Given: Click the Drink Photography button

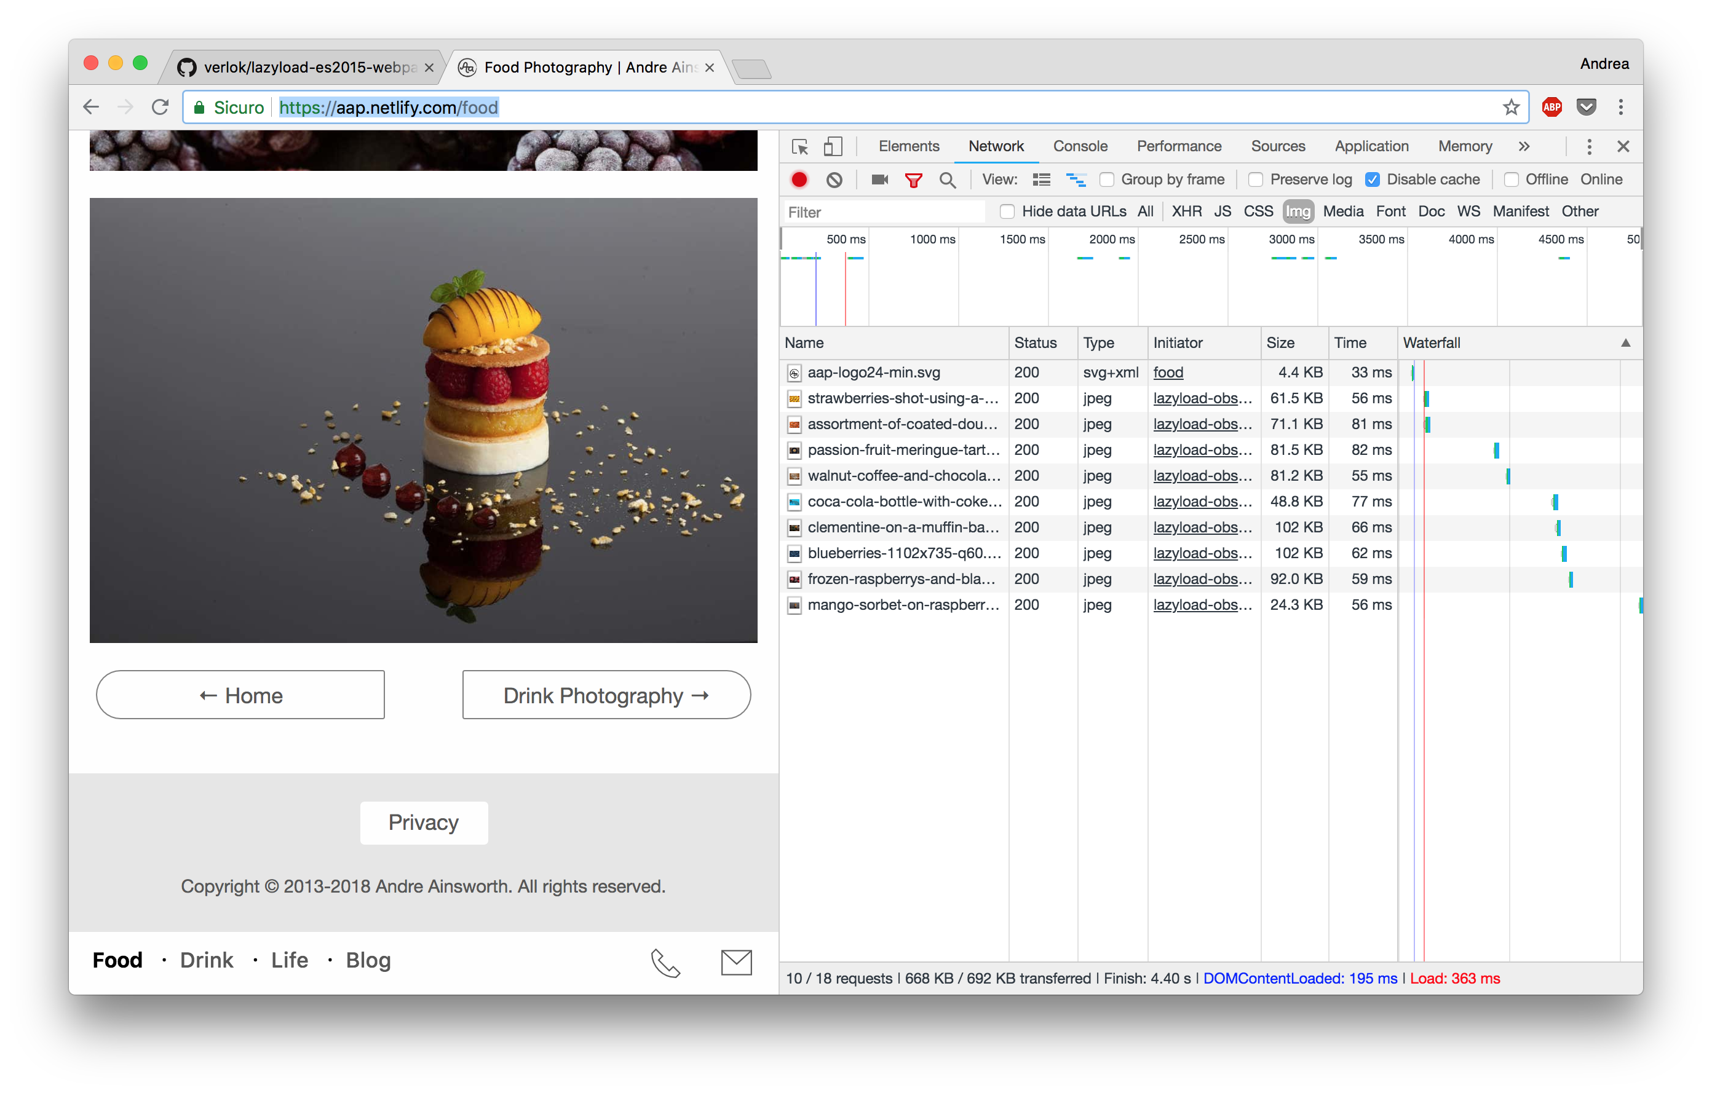Looking at the screenshot, I should (605, 694).
